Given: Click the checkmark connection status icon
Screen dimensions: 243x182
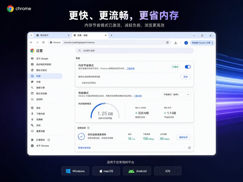Looking at the screenshot, I should click(x=81, y=136).
